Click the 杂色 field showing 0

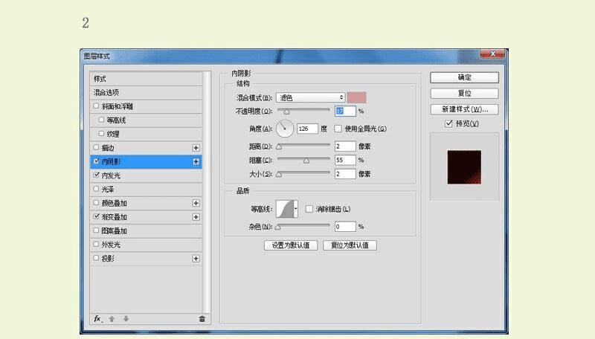coord(345,227)
